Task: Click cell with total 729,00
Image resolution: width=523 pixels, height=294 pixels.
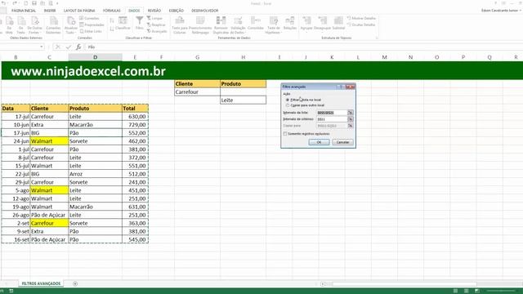Action: coord(135,125)
